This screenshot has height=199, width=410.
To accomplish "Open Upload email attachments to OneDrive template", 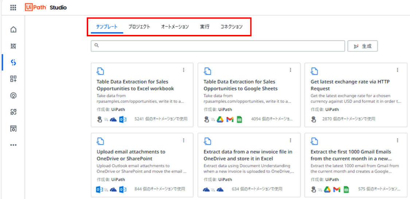I will [142, 165].
